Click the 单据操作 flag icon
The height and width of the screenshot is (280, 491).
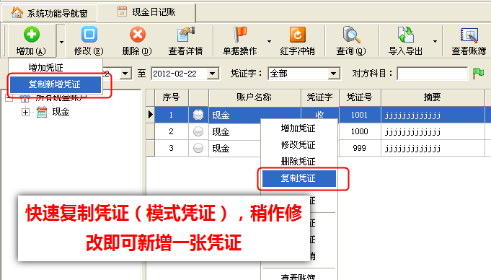coord(240,35)
